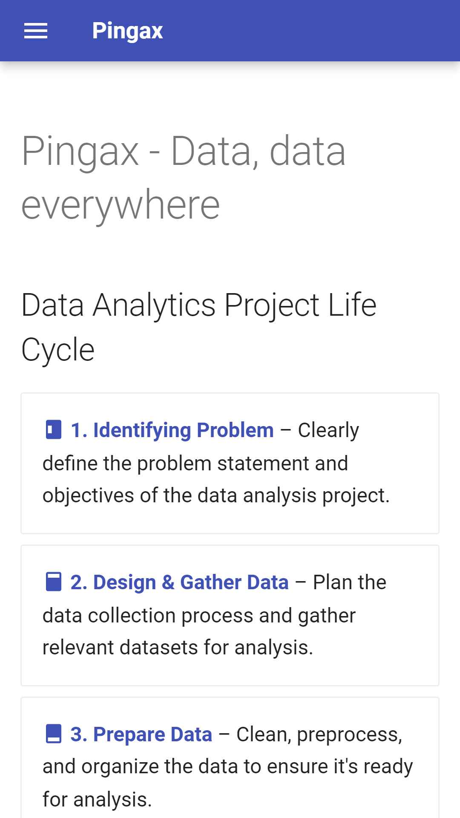The width and height of the screenshot is (460, 818).
Task: Open the 1. Identifying Problem link
Action: (172, 430)
